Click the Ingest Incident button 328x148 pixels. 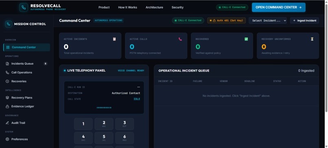tap(304, 20)
